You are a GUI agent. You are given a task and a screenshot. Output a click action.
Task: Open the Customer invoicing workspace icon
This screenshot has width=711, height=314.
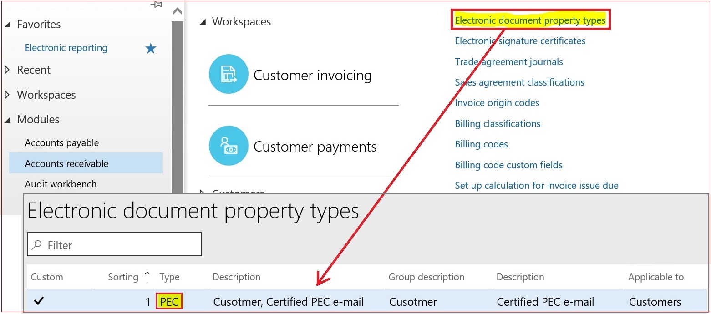tap(229, 74)
